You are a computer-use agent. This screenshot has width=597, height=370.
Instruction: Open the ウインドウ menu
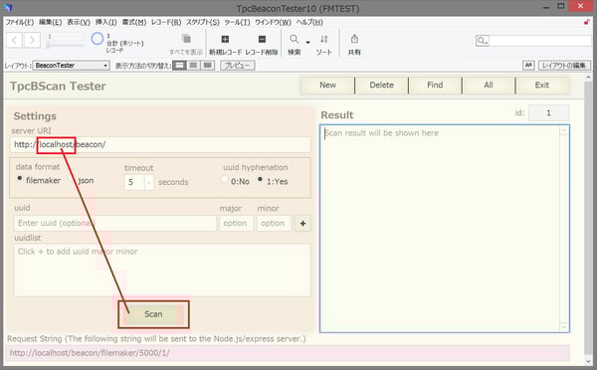(x=273, y=22)
